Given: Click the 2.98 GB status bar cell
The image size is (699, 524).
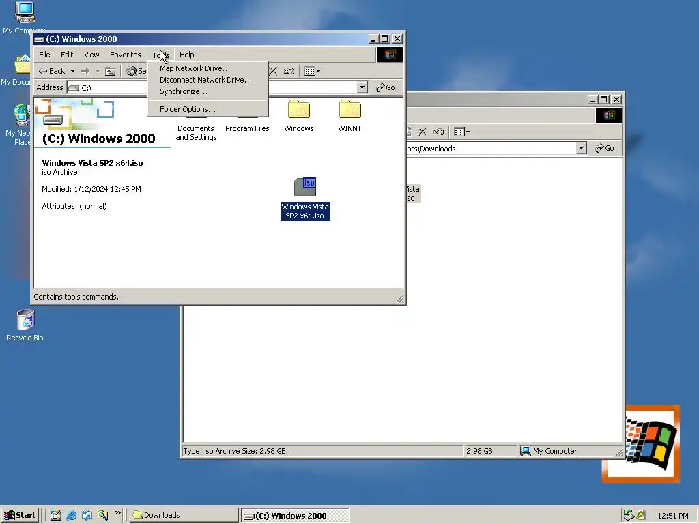Looking at the screenshot, I should point(490,451).
